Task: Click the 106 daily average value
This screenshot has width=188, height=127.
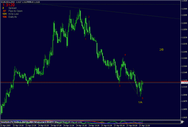Action: [5, 17]
